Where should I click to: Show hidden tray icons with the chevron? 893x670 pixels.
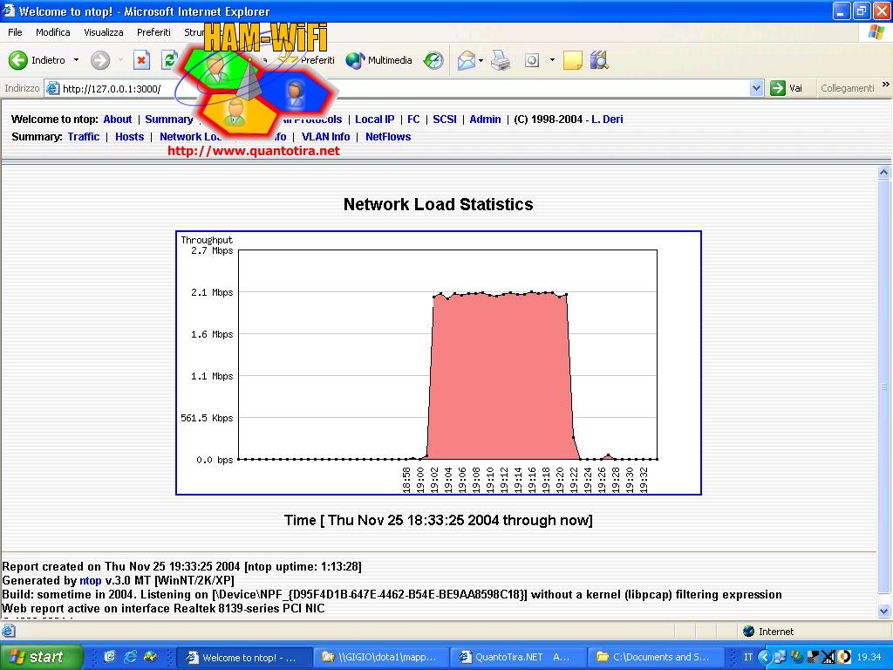764,657
